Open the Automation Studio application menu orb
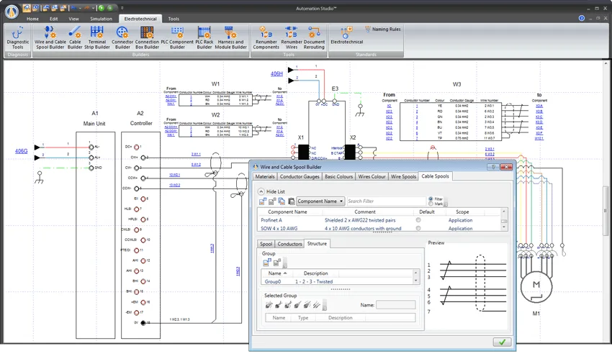 (12, 11)
